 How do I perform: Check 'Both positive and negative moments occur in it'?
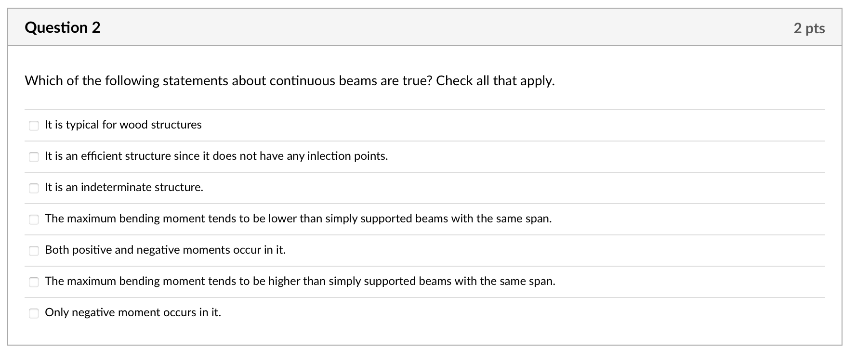[34, 251]
